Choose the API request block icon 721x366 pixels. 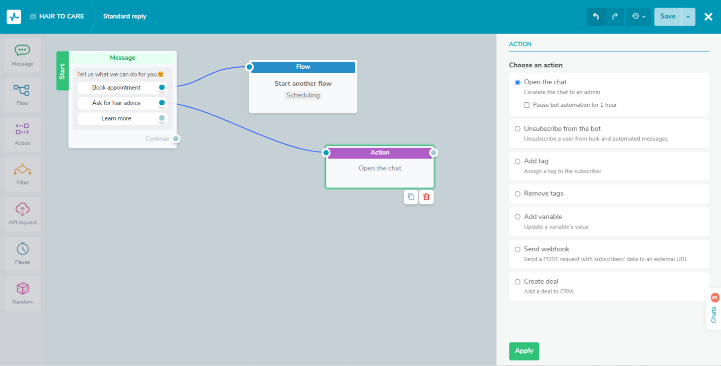coord(23,214)
